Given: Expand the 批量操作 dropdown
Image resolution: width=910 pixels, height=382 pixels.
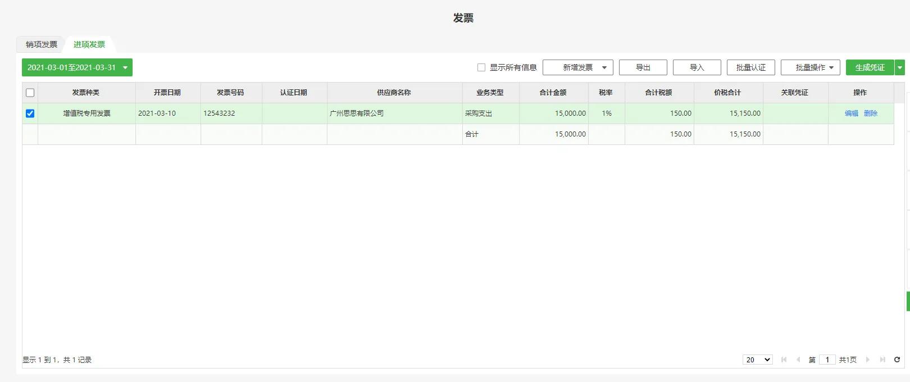Looking at the screenshot, I should (811, 67).
